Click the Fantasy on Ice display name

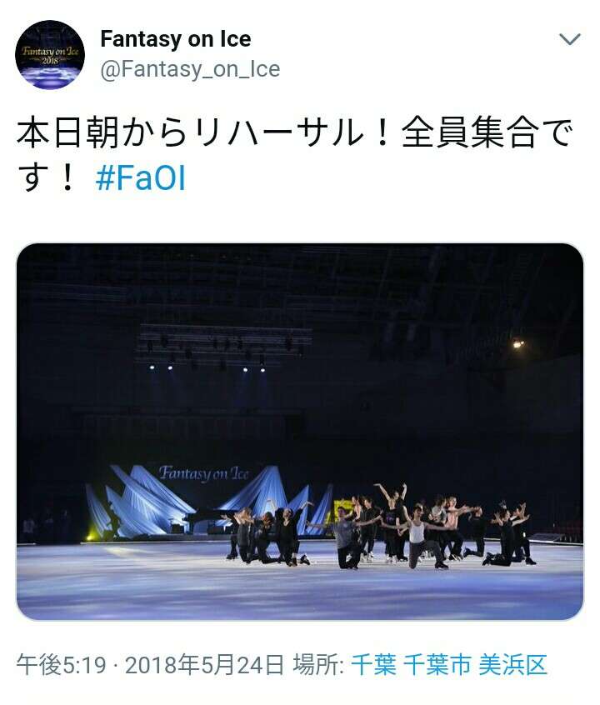[x=175, y=38]
